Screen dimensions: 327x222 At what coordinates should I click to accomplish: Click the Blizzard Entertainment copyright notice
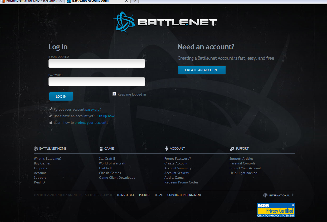(x=73, y=195)
